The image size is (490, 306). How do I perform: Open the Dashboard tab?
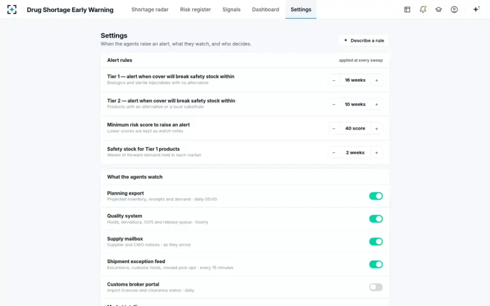265,9
